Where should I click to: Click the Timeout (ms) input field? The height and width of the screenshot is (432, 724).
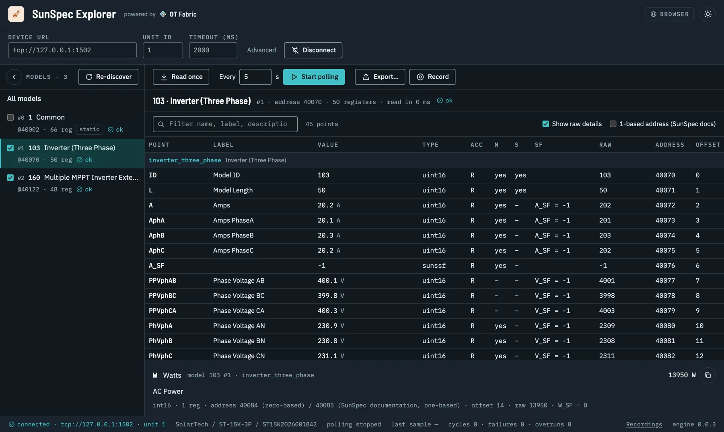click(x=213, y=50)
